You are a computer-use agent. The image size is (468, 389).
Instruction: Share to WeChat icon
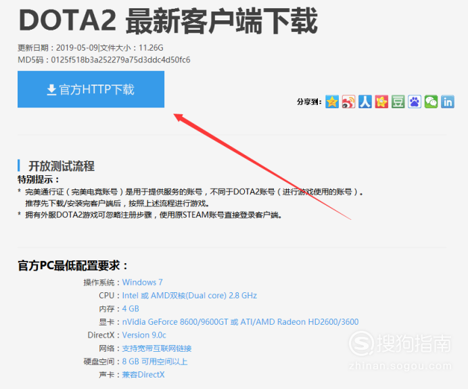pos(431,101)
